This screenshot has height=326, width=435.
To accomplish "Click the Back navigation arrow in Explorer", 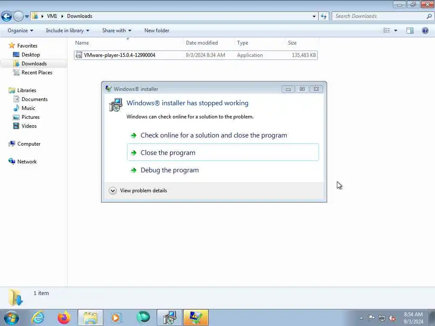I will coord(7,16).
